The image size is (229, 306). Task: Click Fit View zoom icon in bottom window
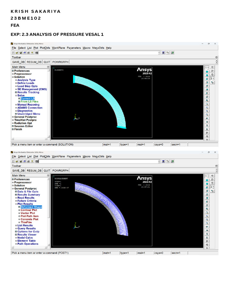[207, 209]
